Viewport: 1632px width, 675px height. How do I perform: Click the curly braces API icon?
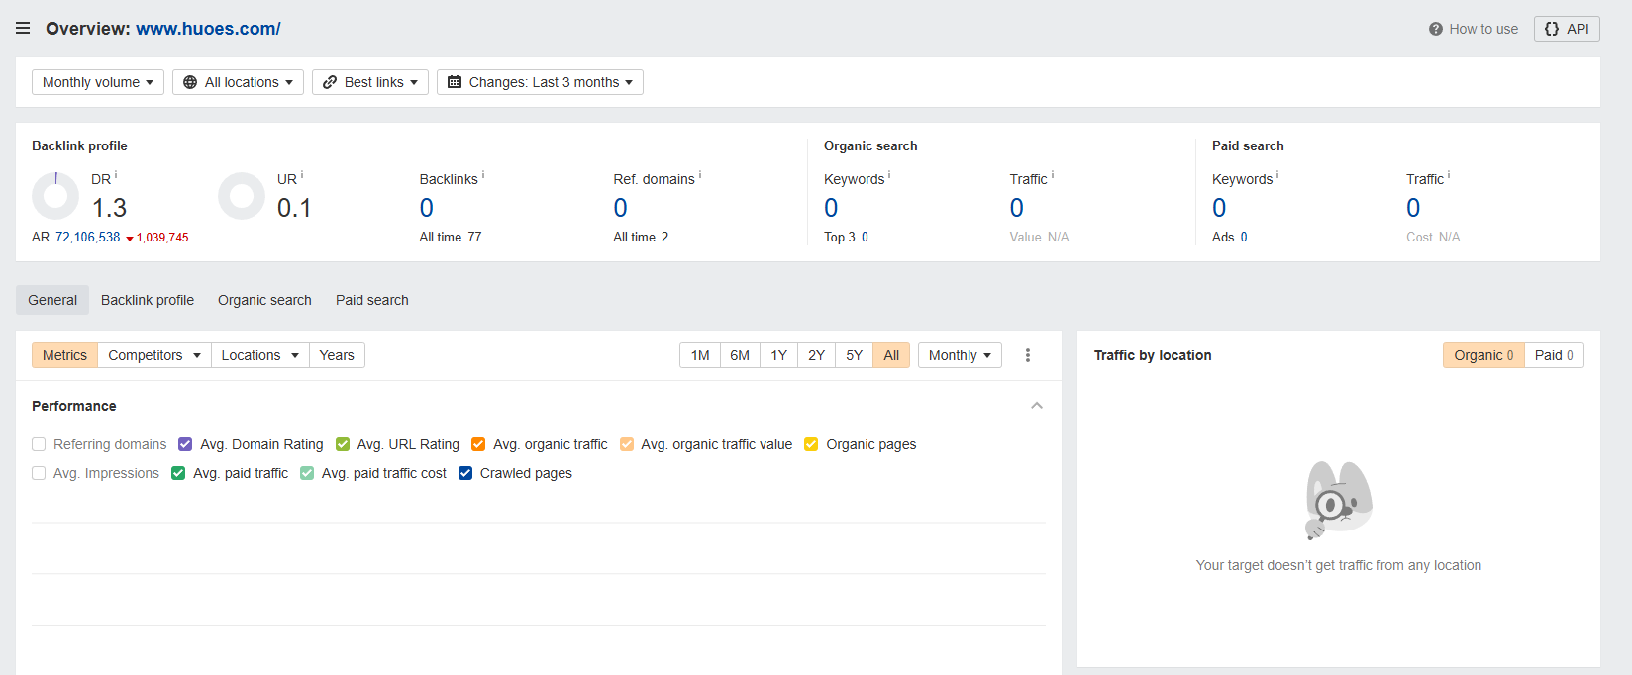[x=1552, y=29]
